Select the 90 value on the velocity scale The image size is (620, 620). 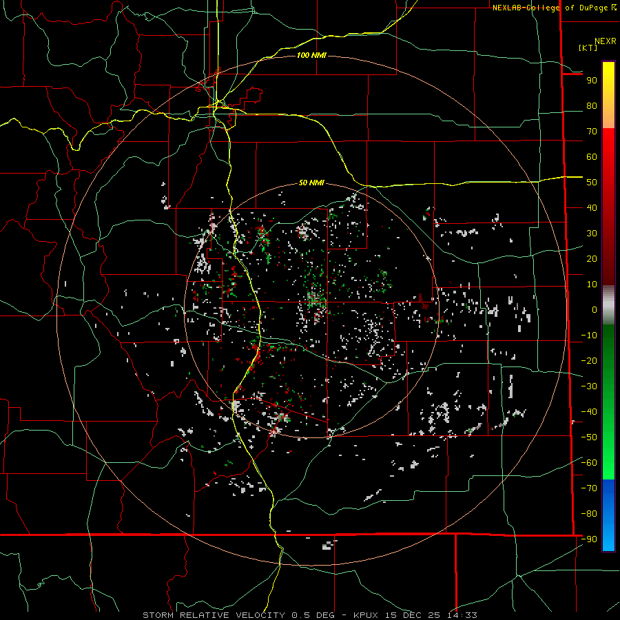point(592,81)
